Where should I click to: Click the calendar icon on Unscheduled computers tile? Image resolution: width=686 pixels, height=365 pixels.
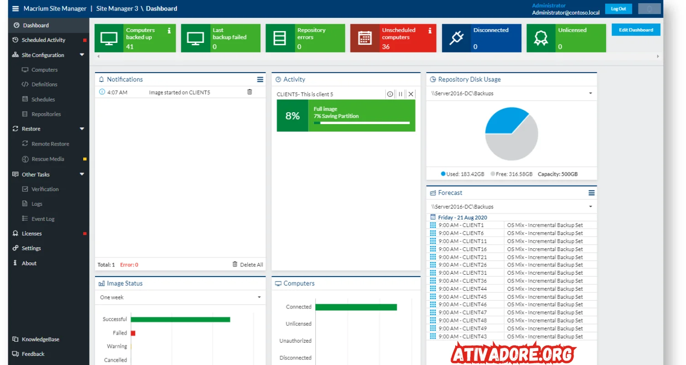click(x=365, y=38)
